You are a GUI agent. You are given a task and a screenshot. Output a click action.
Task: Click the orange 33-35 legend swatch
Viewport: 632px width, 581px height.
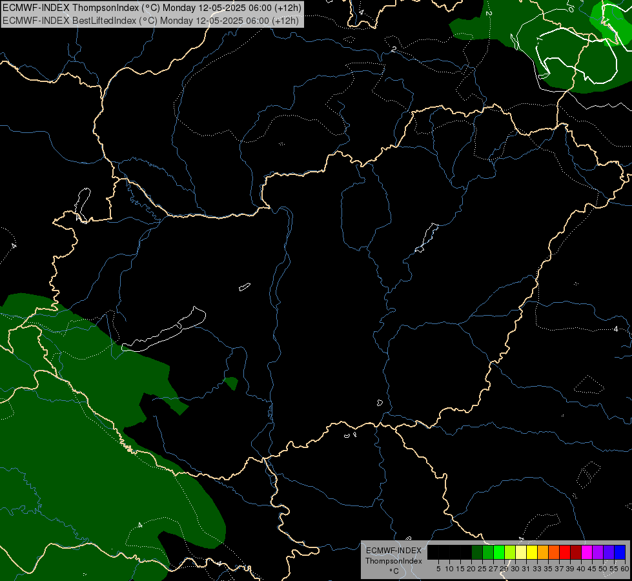(543, 552)
